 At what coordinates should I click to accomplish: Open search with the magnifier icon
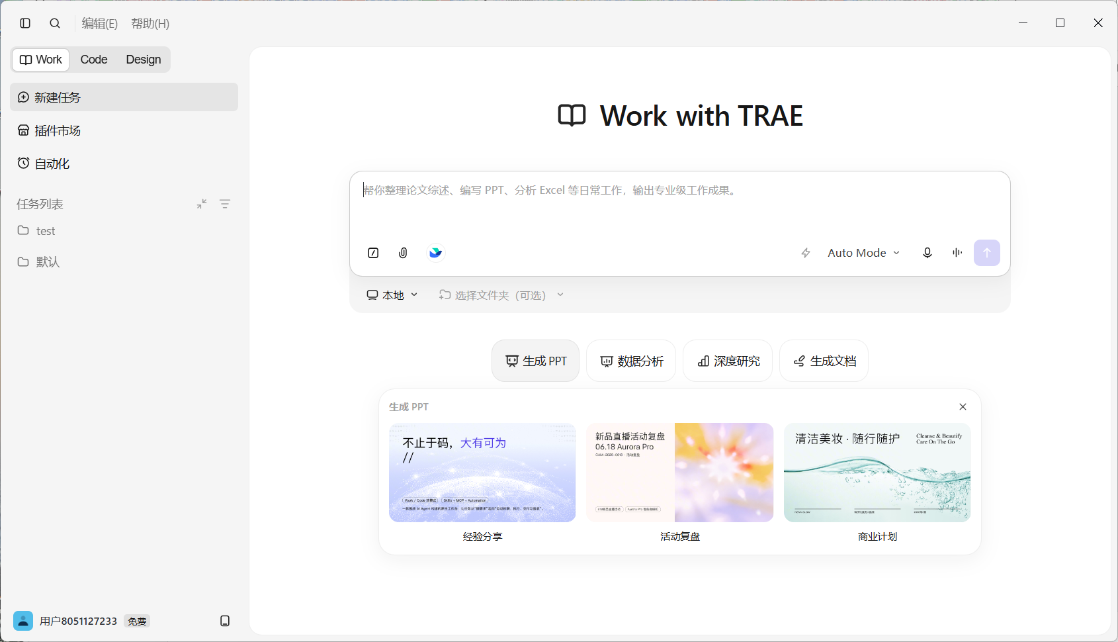click(55, 23)
